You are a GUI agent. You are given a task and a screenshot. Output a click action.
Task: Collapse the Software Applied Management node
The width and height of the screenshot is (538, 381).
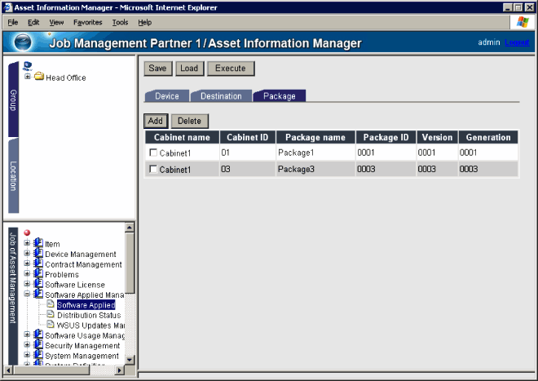(x=28, y=295)
